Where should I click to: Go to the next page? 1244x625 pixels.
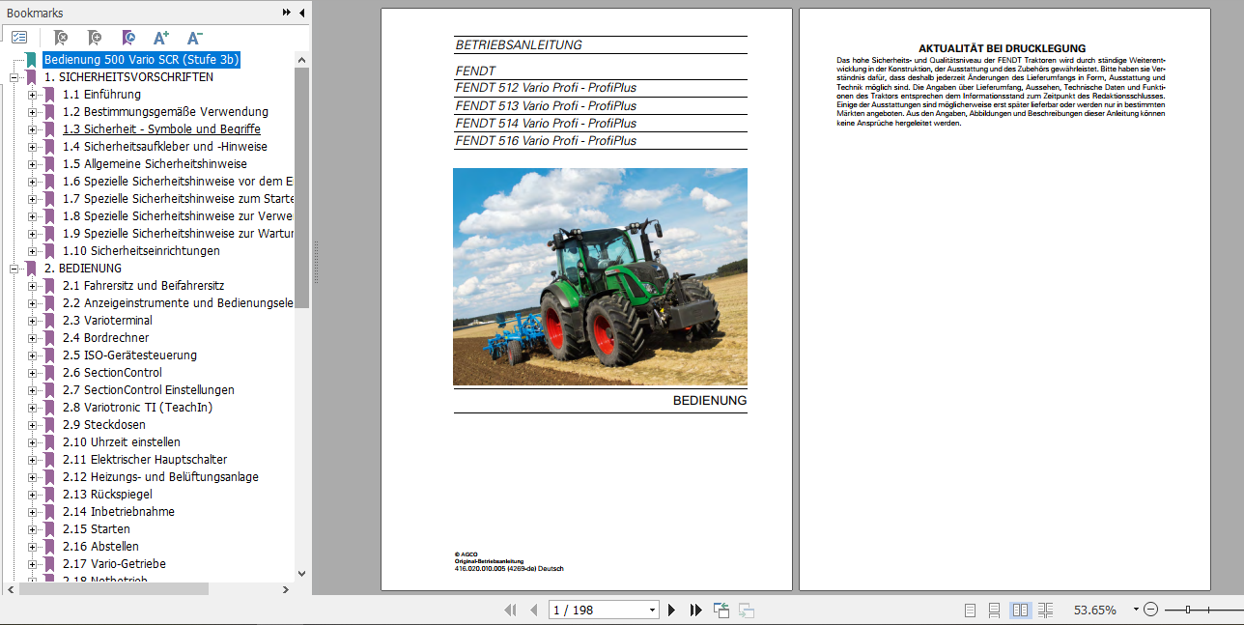673,610
